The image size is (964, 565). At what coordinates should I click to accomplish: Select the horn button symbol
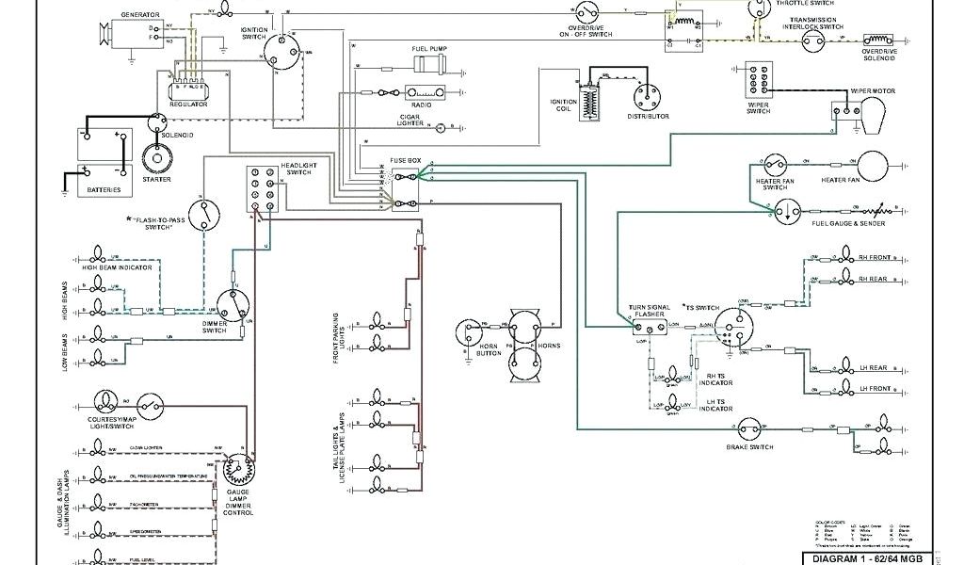468,331
